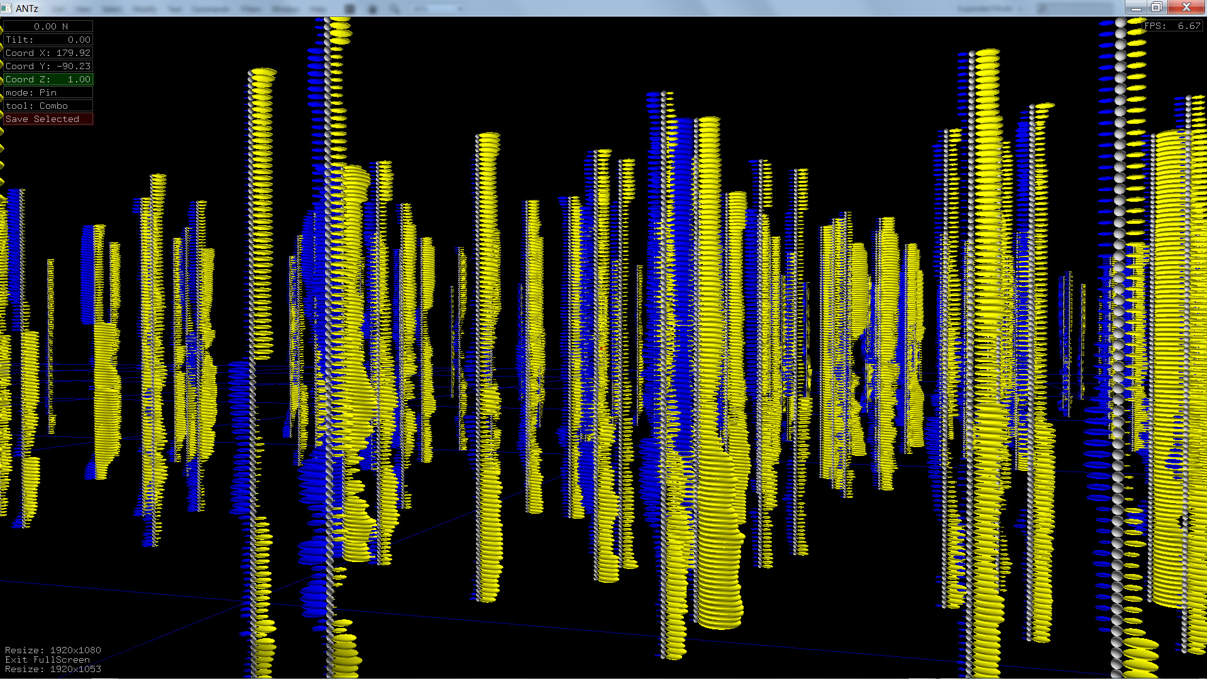
Task: Click the Coord X value field
Action: click(48, 53)
